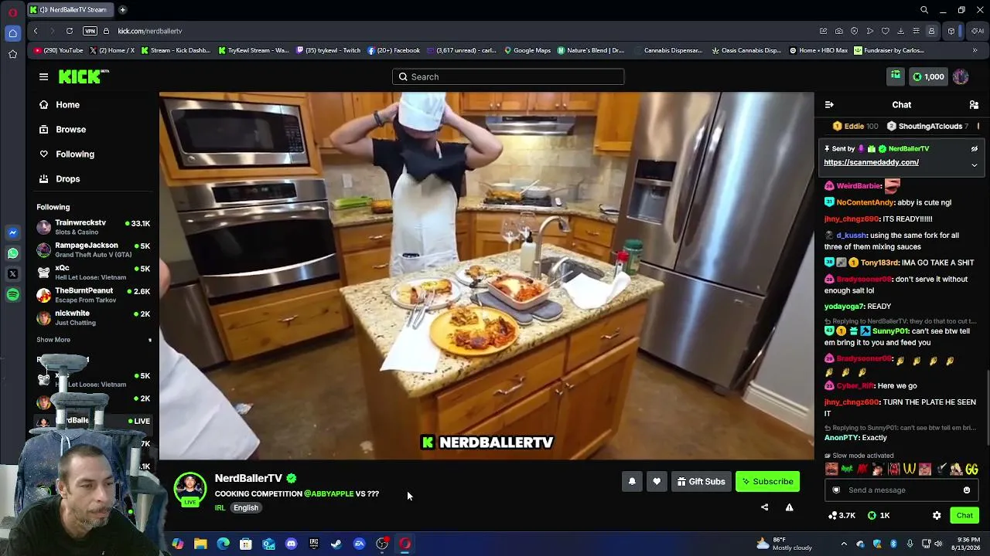The image size is (990, 556).
Task: Follow NerdBallerTV with the heart button
Action: click(657, 481)
